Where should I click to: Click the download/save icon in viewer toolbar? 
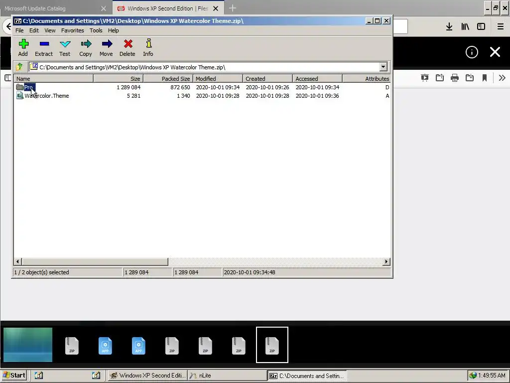(470, 77)
